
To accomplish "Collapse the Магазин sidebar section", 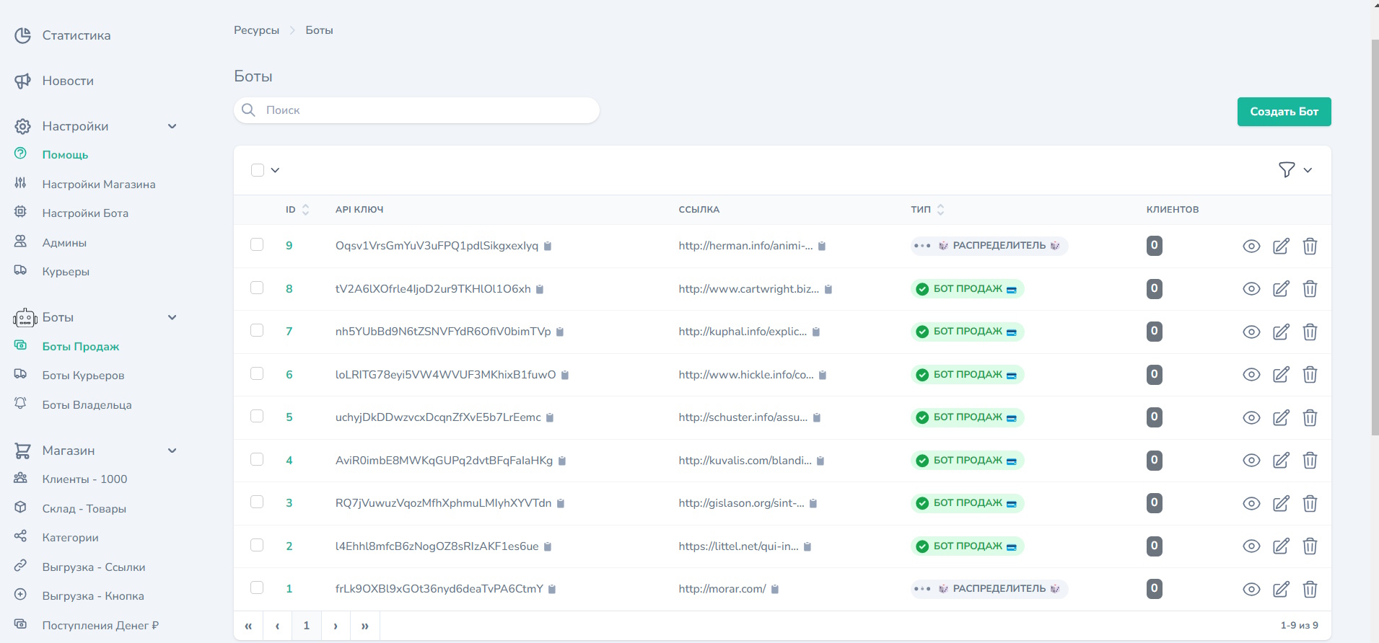I will [172, 451].
